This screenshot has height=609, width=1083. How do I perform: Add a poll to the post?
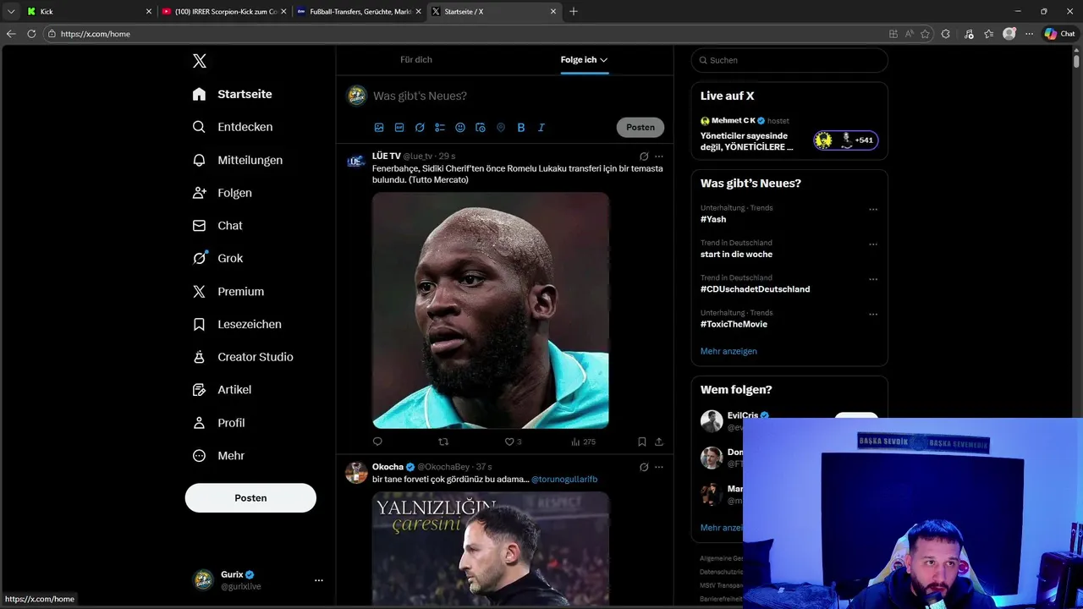coord(440,128)
